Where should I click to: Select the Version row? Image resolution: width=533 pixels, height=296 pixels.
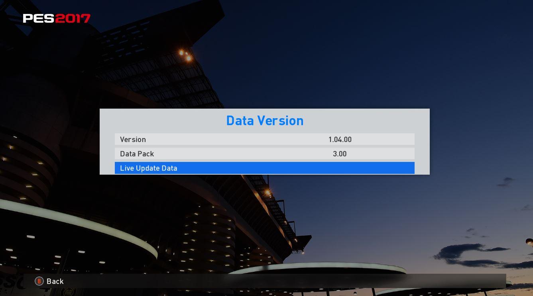[x=265, y=139]
